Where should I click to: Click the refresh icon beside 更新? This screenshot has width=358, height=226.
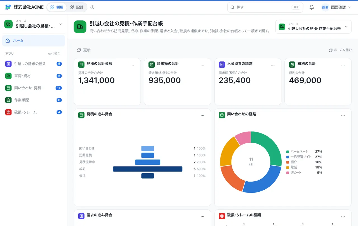[x=79, y=50]
